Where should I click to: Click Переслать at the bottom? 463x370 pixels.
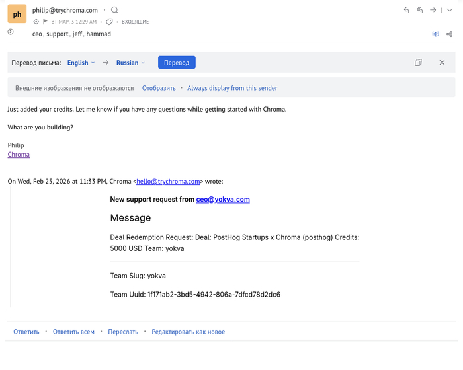click(123, 332)
